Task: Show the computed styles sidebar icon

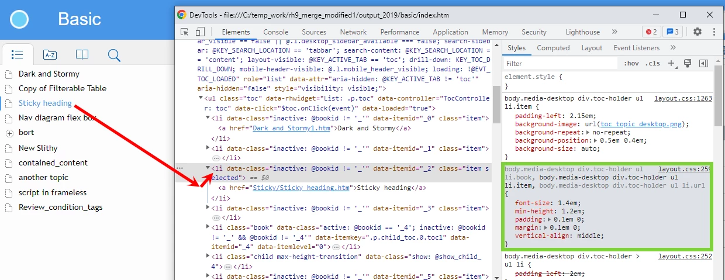Action: click(704, 63)
